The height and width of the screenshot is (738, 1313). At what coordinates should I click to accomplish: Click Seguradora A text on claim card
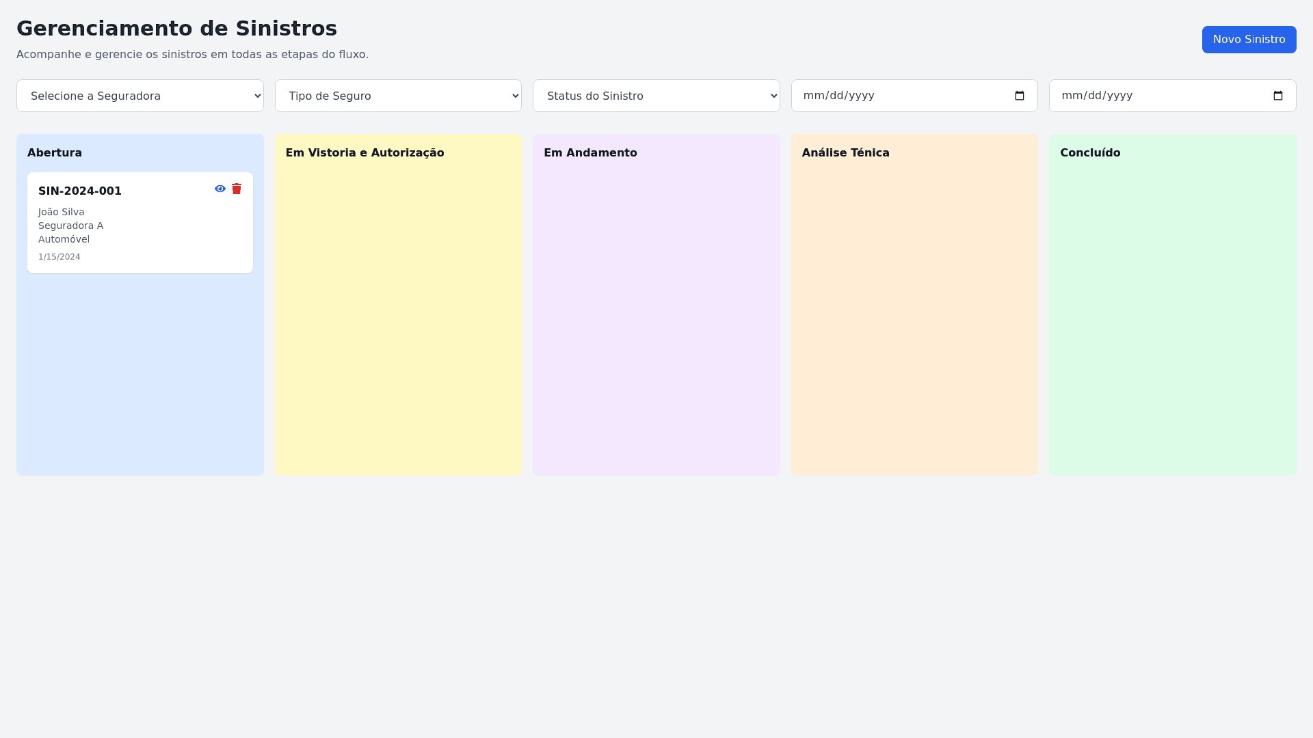click(70, 225)
